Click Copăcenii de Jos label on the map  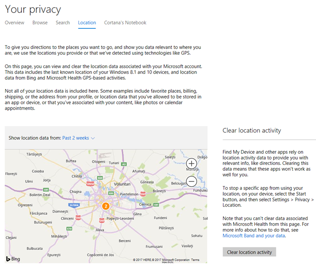(100, 255)
